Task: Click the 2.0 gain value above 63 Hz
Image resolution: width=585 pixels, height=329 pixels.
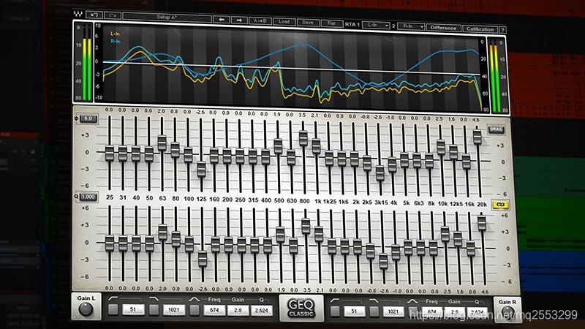Action: pos(161,111)
